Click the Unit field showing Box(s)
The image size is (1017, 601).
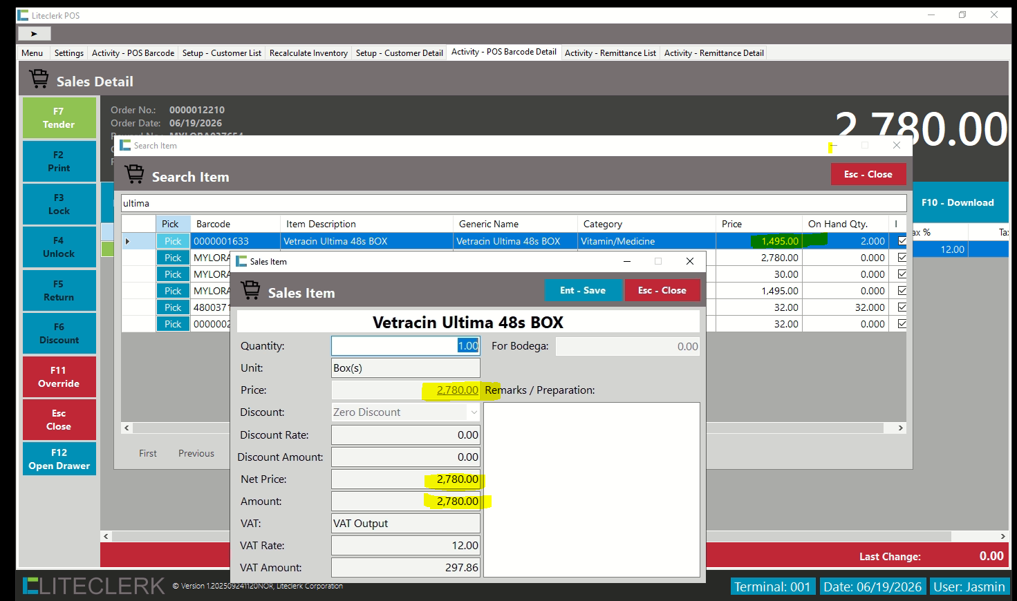point(406,368)
